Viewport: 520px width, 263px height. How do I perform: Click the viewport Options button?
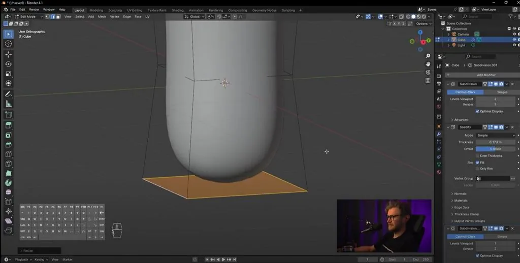424,24
